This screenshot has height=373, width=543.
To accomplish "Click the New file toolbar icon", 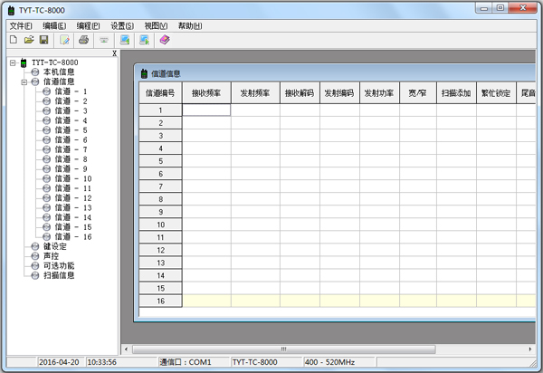I will point(14,40).
